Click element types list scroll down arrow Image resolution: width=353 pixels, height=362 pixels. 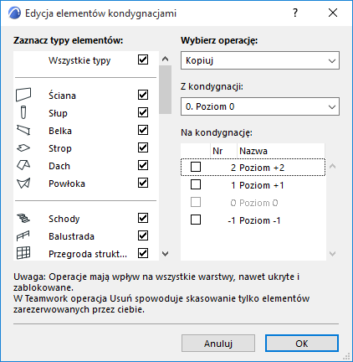pyautogui.click(x=166, y=254)
